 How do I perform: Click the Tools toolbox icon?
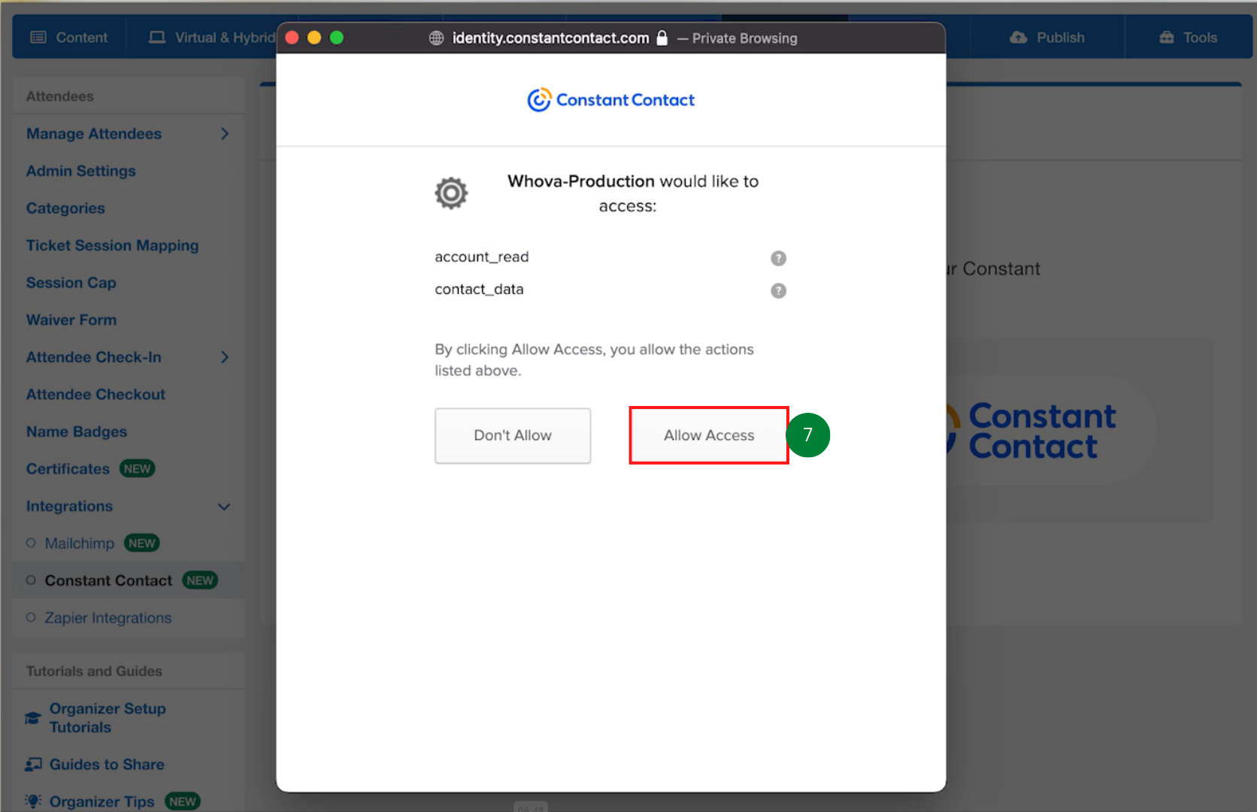click(1166, 38)
